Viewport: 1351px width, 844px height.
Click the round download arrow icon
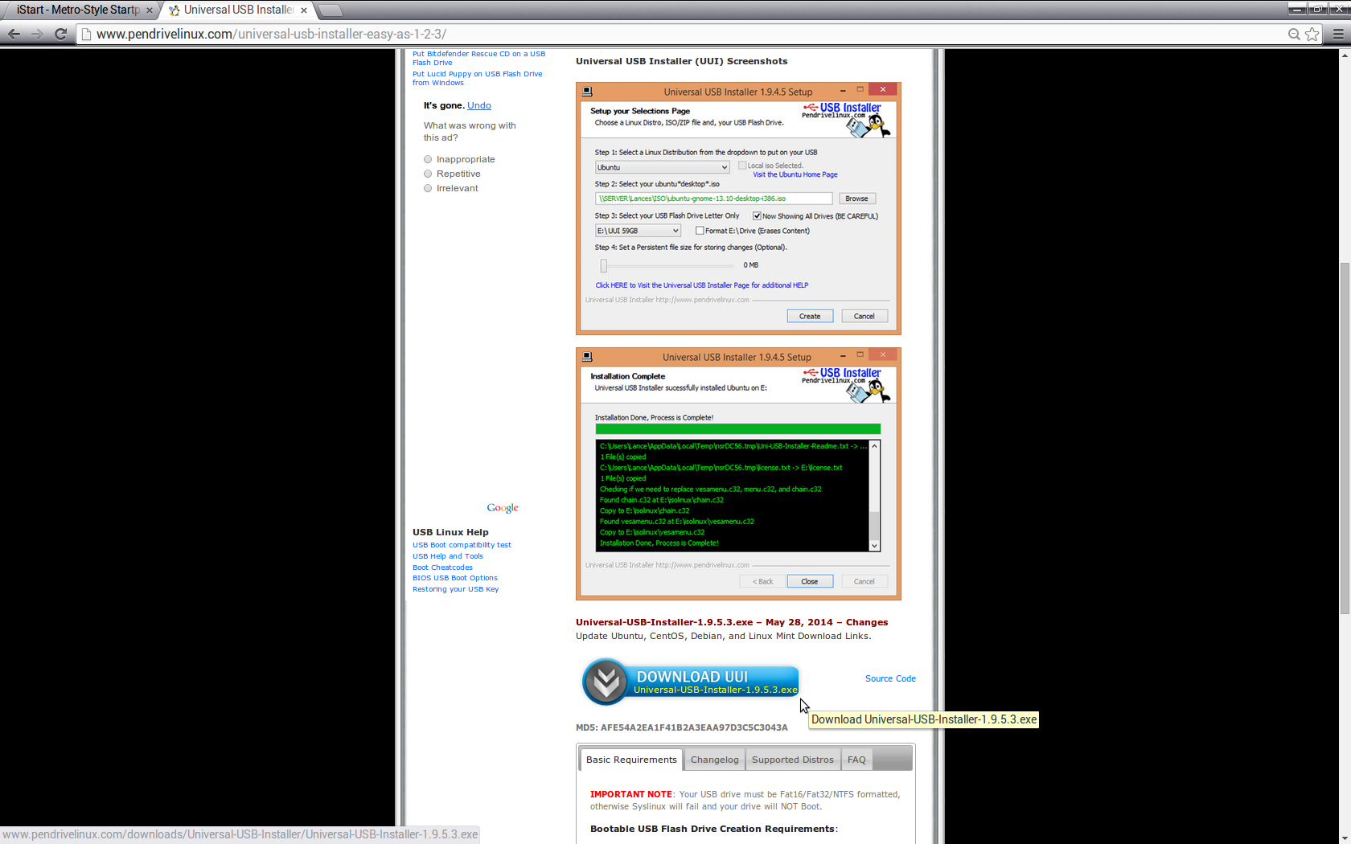(606, 682)
